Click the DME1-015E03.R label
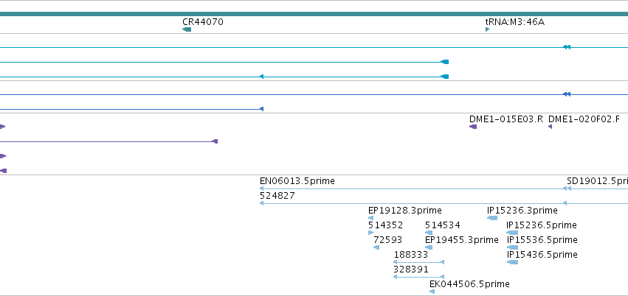628x296 pixels. (x=505, y=119)
